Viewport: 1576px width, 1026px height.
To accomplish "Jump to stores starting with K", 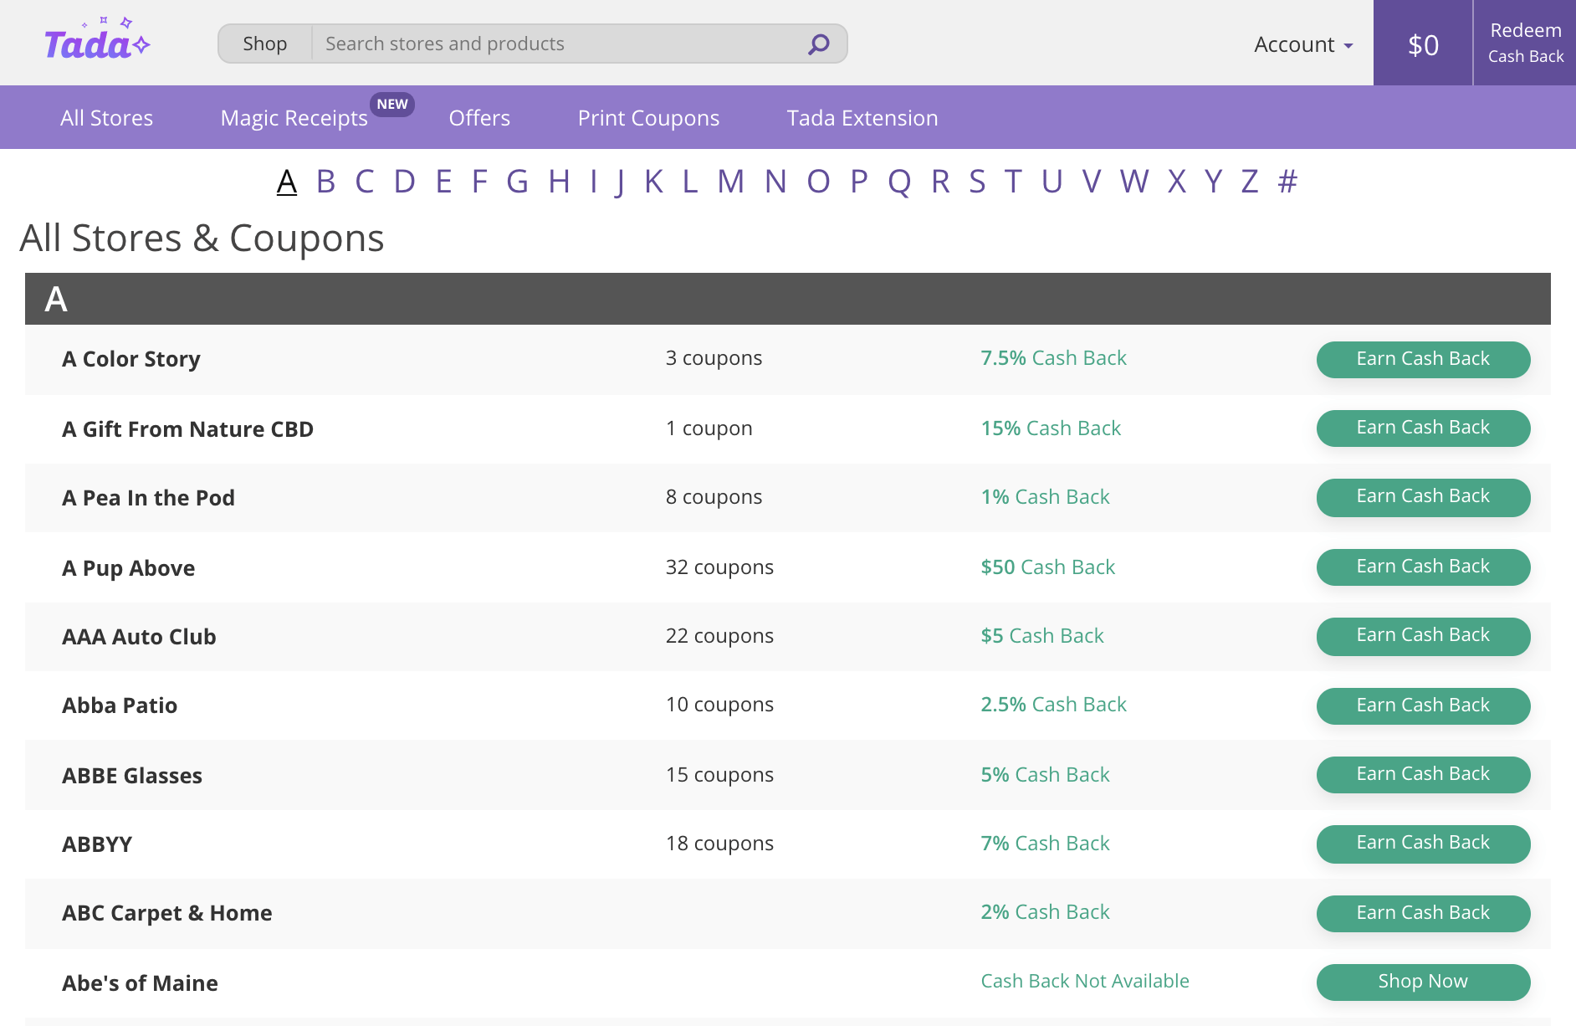I will coord(654,181).
